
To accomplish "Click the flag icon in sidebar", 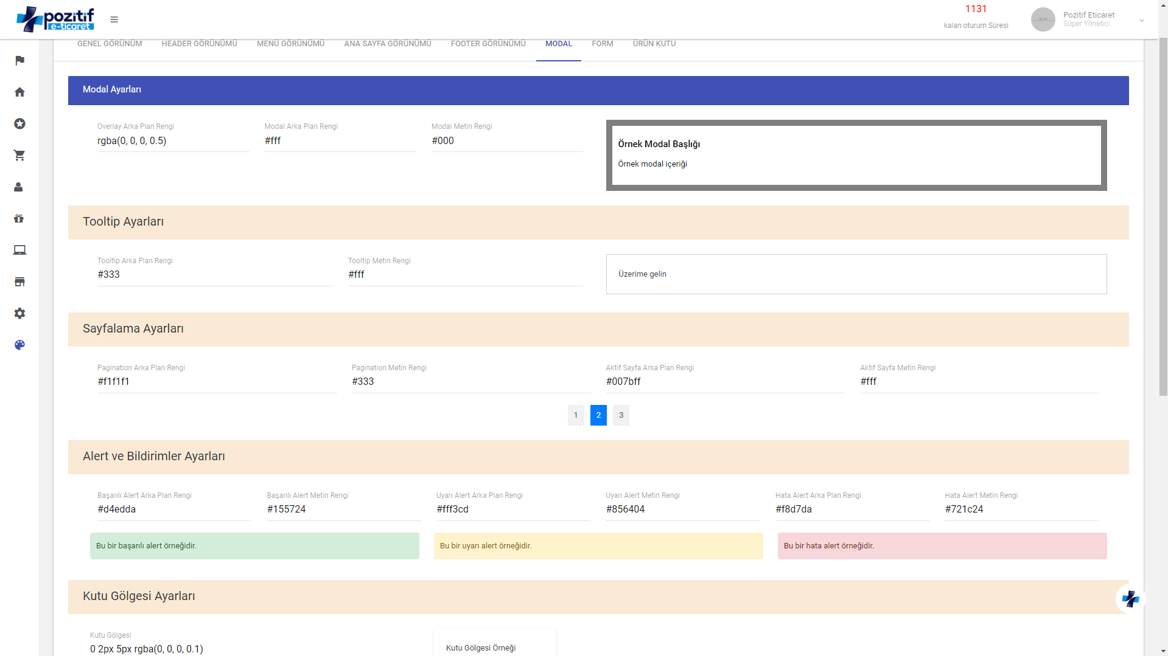I will [19, 60].
